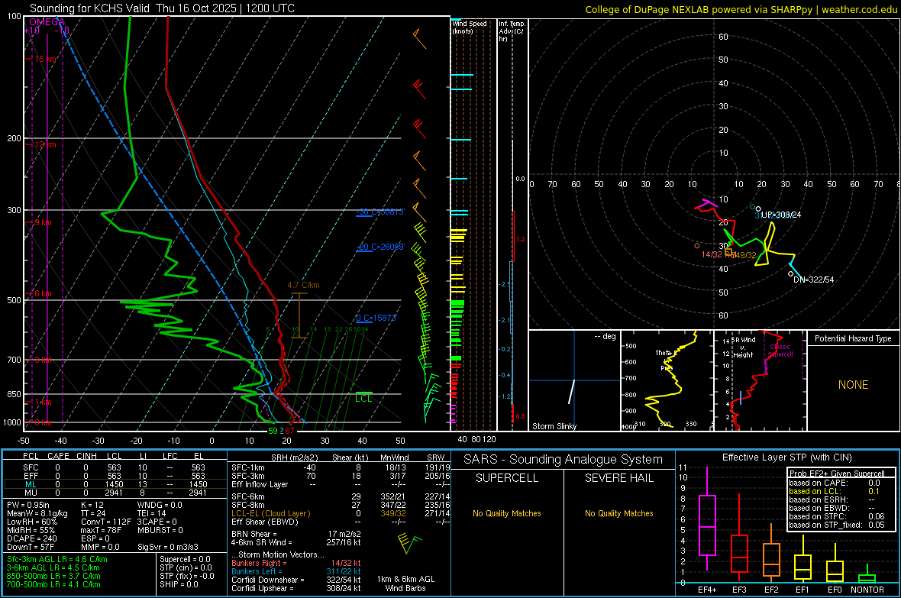The width and height of the screenshot is (901, 598).
Task: Click the weather.cod.edu NEXLAB credit text
Action: click(x=741, y=9)
